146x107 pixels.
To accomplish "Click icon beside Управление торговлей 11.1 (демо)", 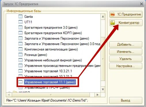I will (x=20, y=82).
